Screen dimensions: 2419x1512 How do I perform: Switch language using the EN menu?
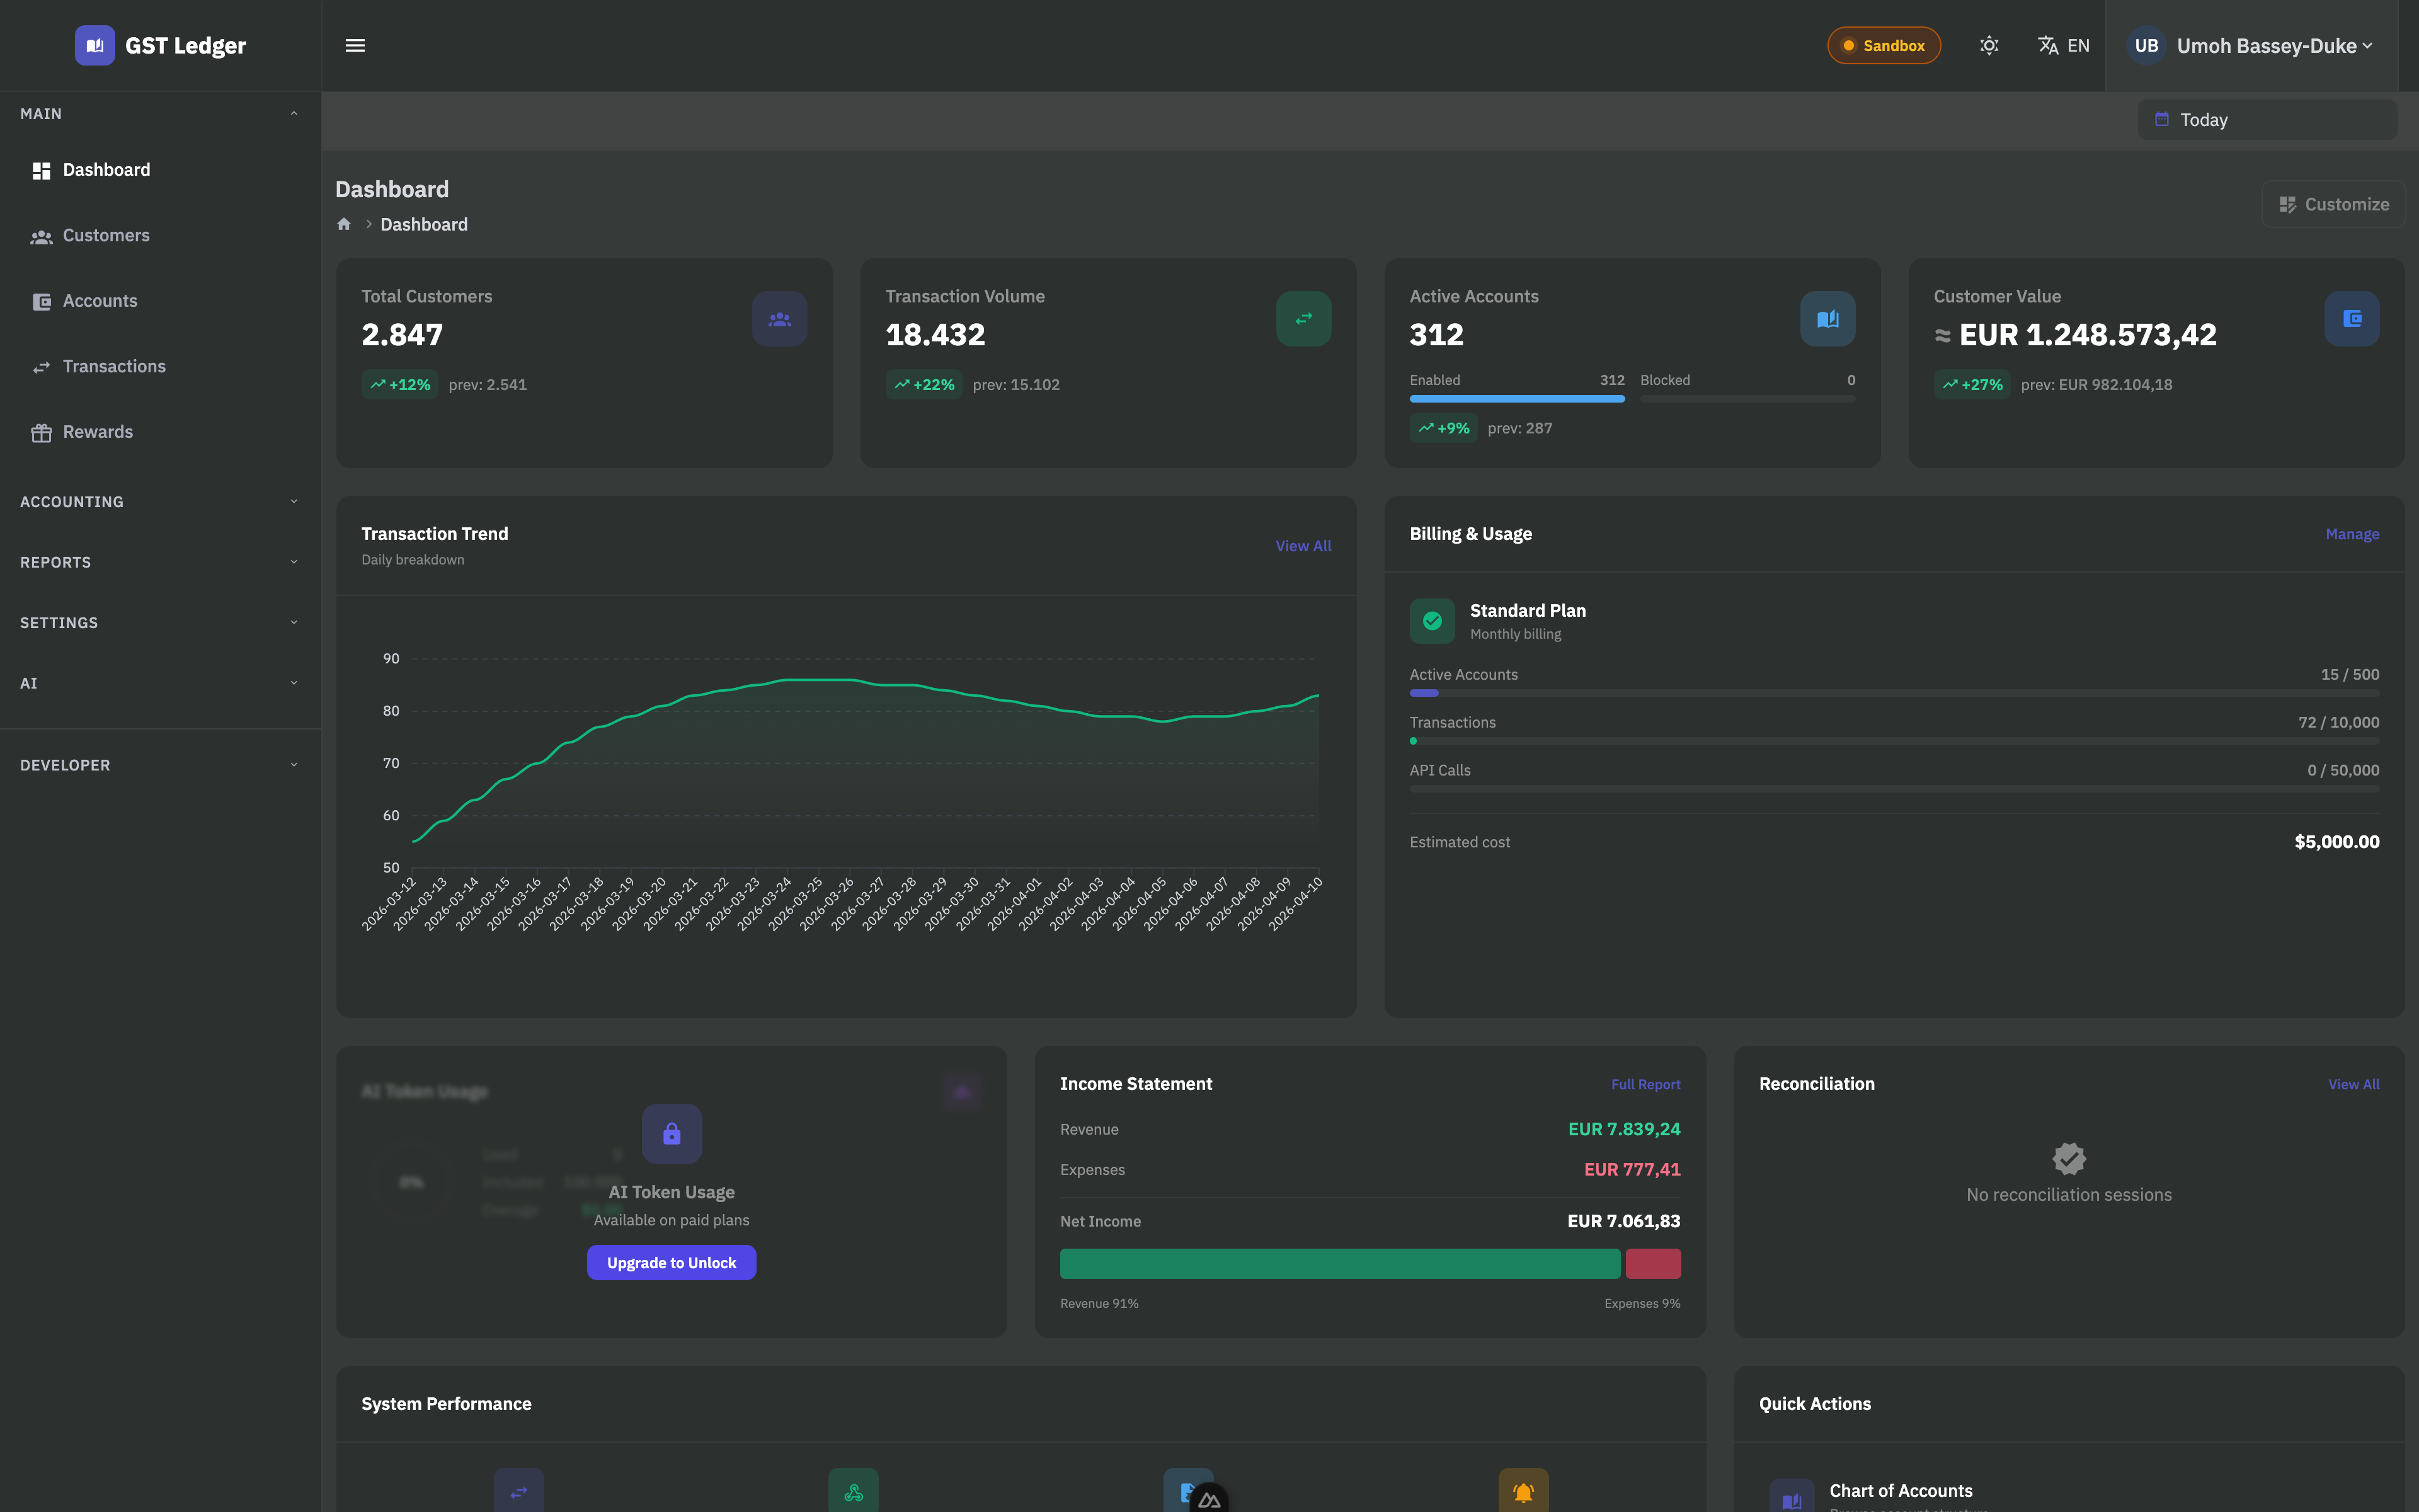pos(2063,45)
